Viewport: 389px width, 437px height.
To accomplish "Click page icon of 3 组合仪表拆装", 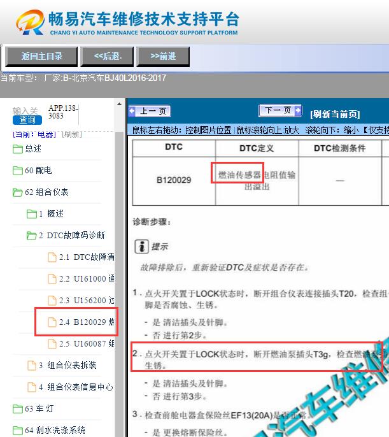I will 32,366.
